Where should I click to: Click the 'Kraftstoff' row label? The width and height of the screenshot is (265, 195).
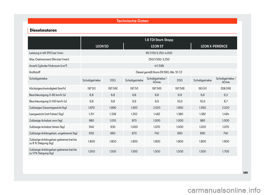coord(35,72)
